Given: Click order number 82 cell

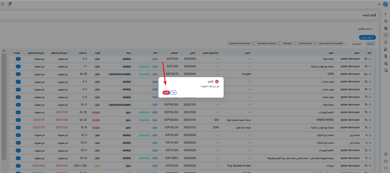Looking at the screenshot, I should (368, 59).
